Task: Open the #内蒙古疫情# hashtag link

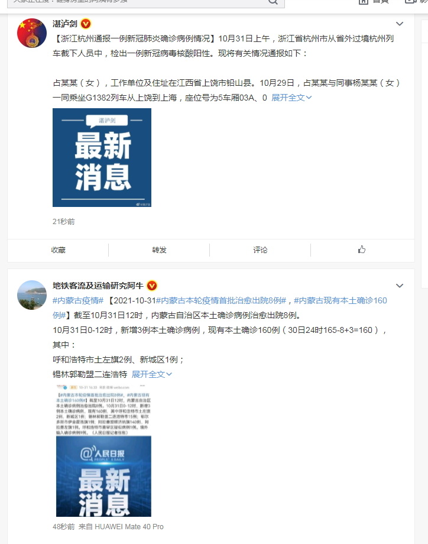Action: coord(78,300)
